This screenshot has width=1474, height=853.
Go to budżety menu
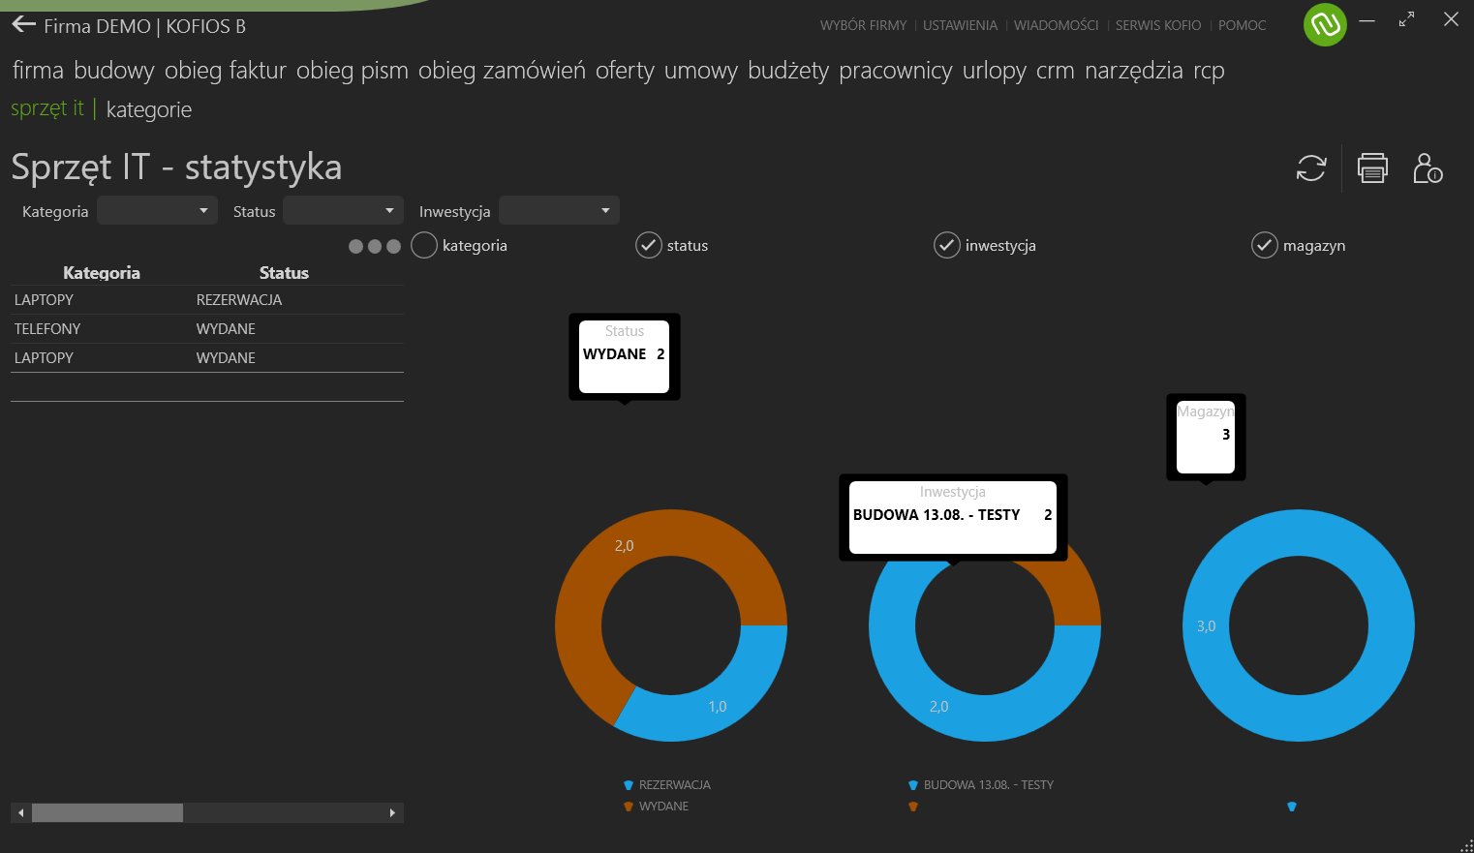click(788, 71)
